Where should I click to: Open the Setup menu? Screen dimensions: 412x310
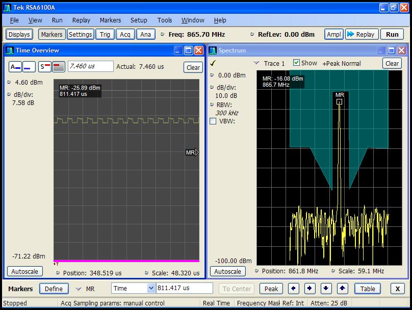(x=139, y=20)
